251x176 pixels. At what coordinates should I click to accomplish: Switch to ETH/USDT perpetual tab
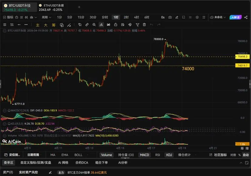point(52,7)
